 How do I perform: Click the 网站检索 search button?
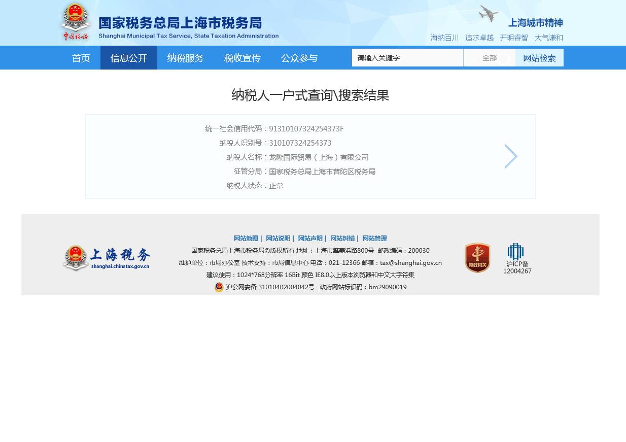coord(539,58)
